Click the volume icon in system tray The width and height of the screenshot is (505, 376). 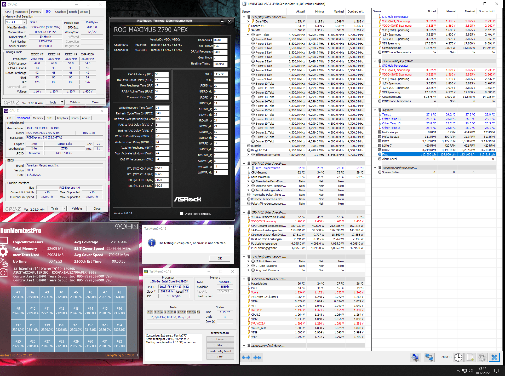click(x=471, y=371)
